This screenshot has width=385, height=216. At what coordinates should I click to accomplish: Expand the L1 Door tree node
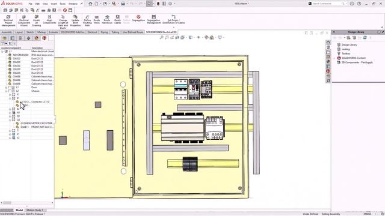(x=6, y=88)
